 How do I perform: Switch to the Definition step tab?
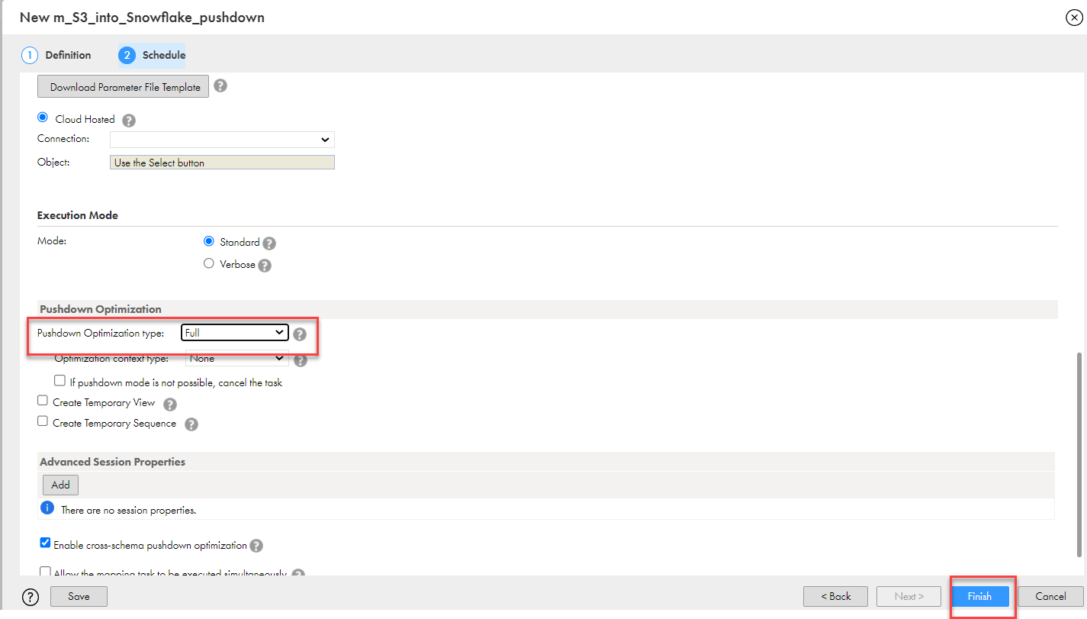coord(58,55)
